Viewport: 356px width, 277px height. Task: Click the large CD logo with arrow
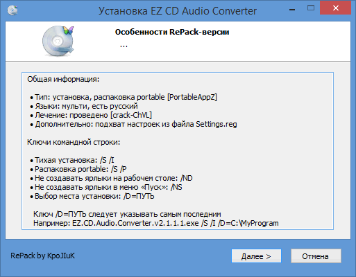pos(58,41)
